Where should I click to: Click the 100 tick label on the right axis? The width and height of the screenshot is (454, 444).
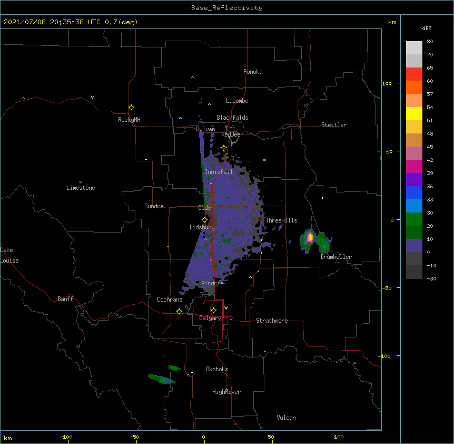[x=387, y=83]
